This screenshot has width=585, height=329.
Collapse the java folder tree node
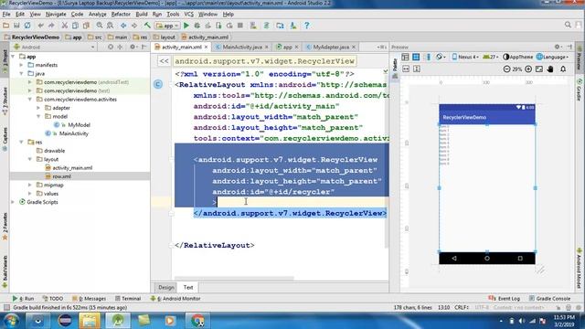[x=21, y=73]
